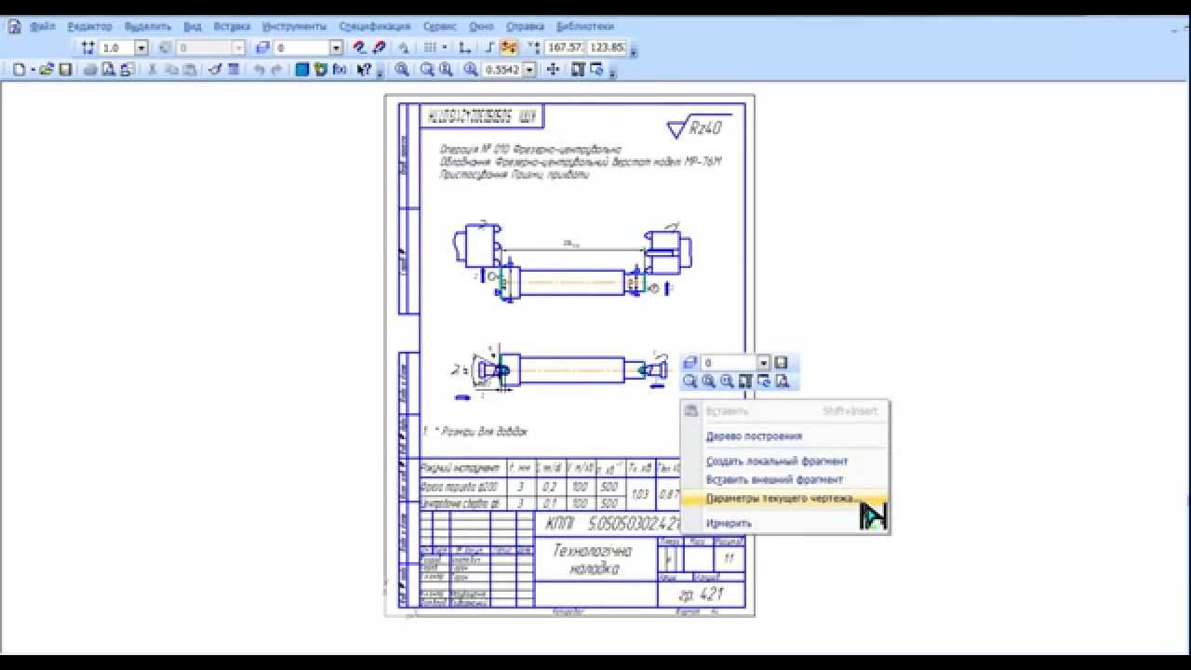Click the print preview icon
1191x670 pixels.
click(107, 69)
